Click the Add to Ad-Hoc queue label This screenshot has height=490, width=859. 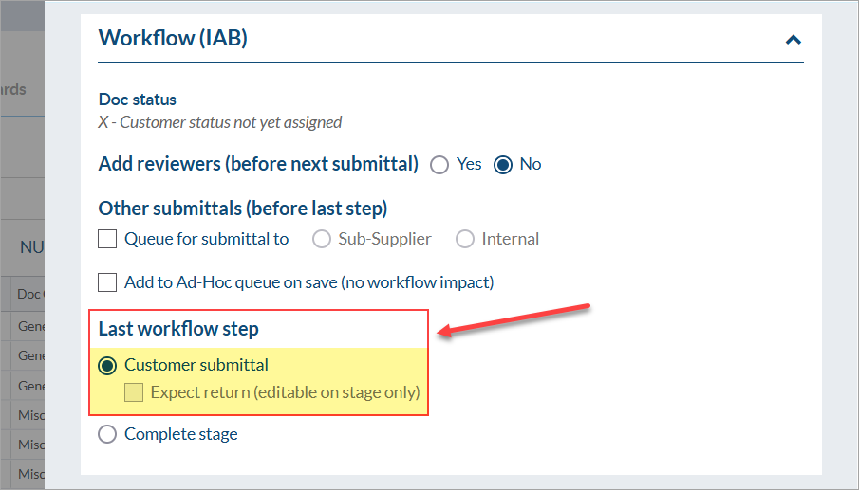pos(309,282)
